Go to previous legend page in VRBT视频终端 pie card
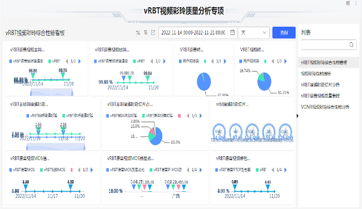The image size is (362, 209). 273,61
